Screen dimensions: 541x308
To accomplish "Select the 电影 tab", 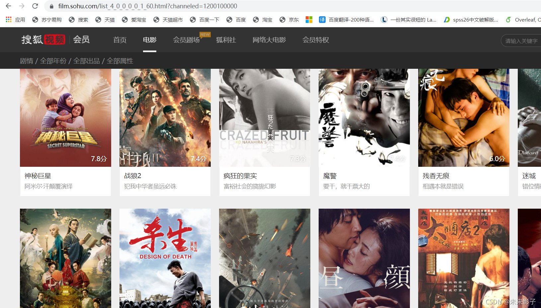I will coord(150,40).
